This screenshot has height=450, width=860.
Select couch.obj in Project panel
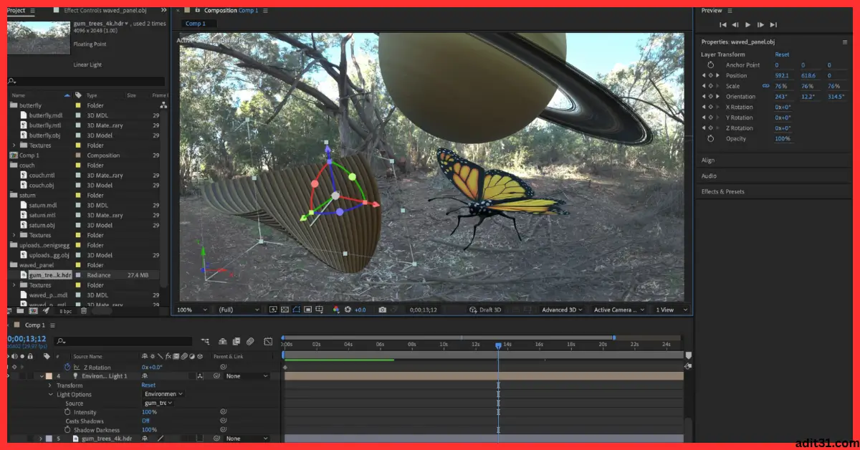(41, 186)
